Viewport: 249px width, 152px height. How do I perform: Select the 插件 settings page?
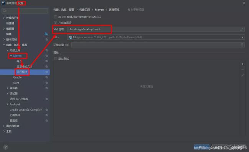coord(9,34)
